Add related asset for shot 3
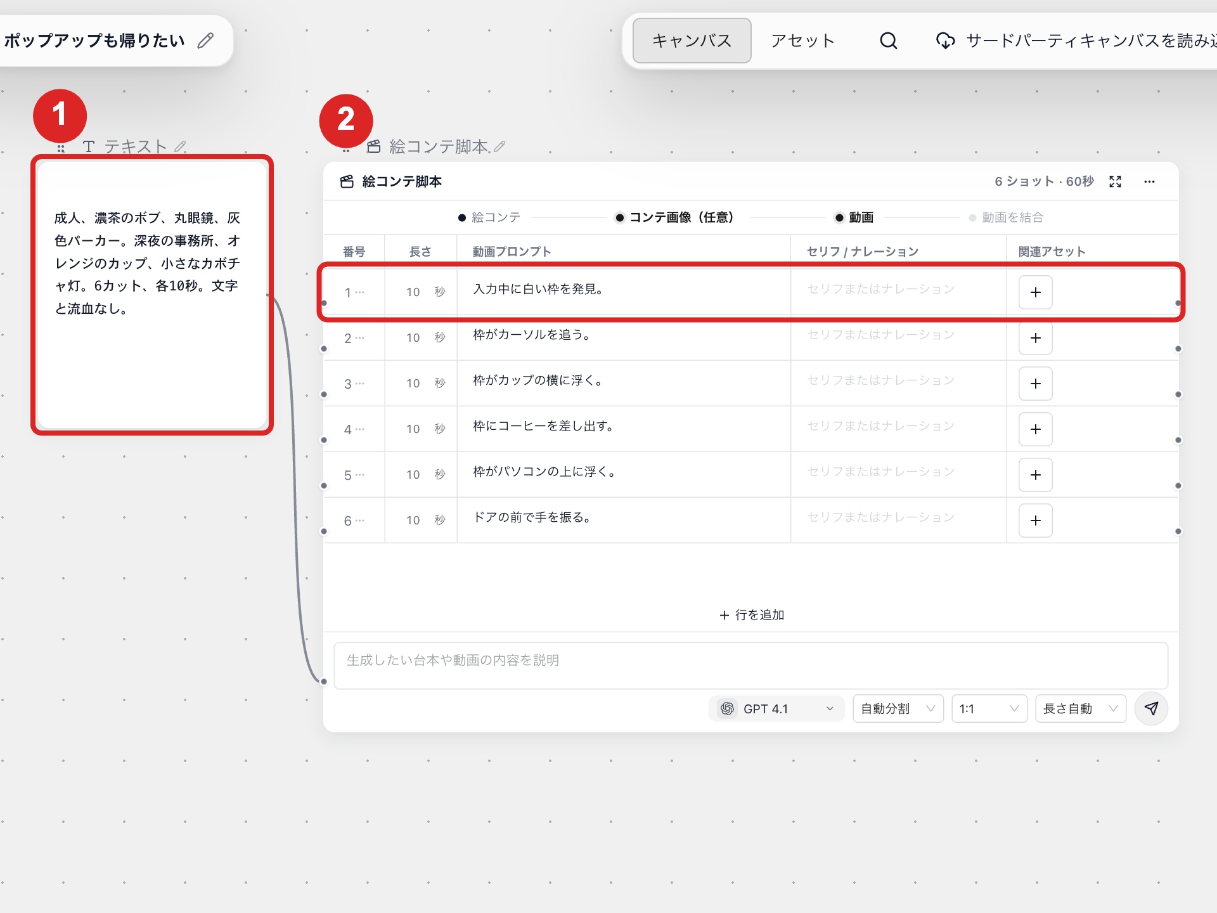Image resolution: width=1217 pixels, height=913 pixels. tap(1035, 384)
